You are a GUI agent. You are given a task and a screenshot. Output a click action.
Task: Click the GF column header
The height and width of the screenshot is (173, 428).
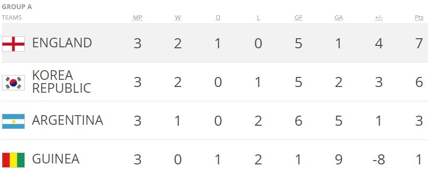pyautogui.click(x=298, y=18)
